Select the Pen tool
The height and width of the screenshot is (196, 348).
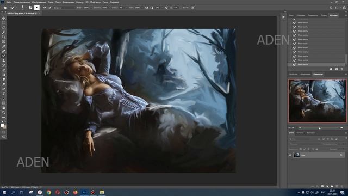click(x=4, y=89)
